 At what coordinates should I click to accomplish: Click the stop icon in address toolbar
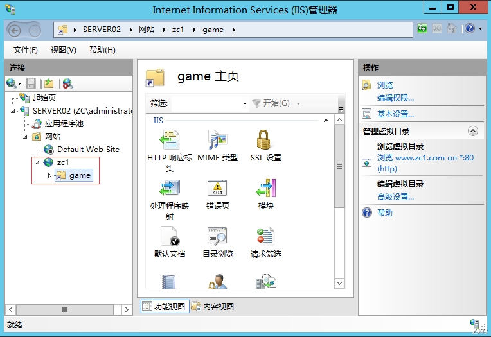[x=437, y=29]
